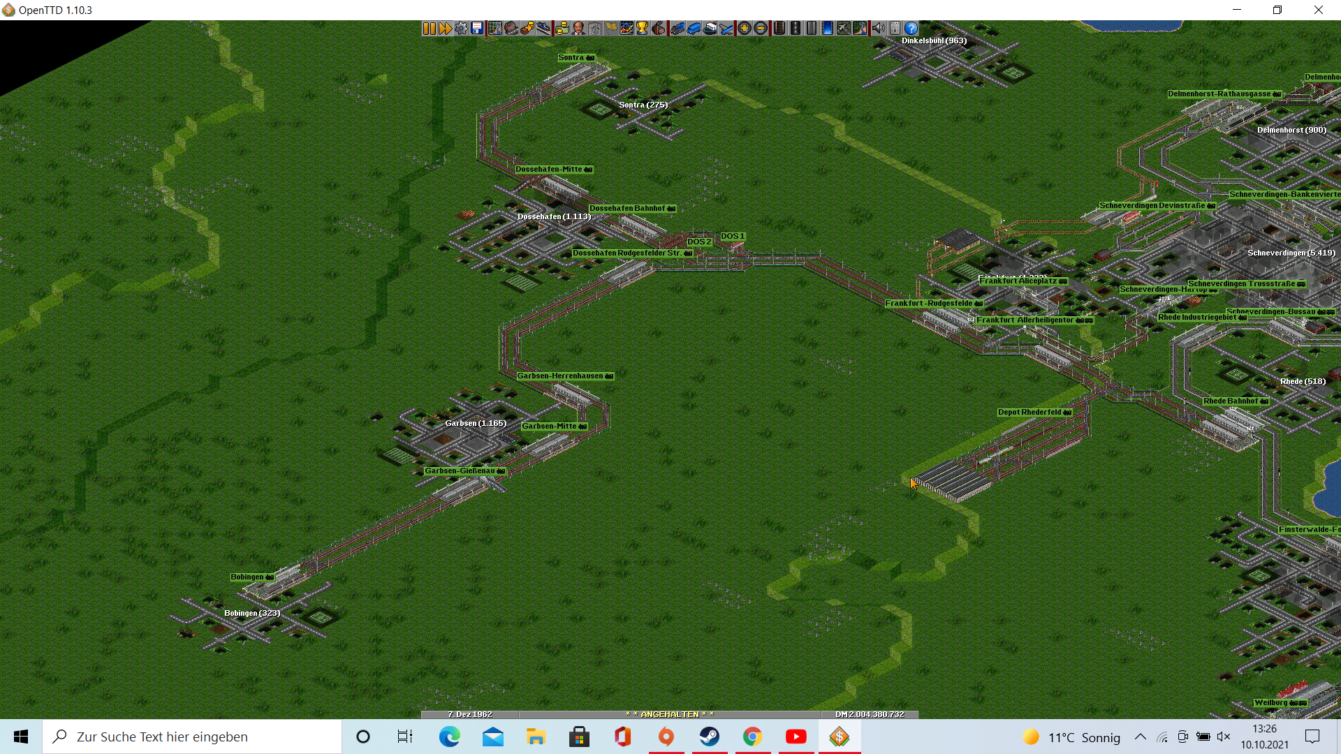Show the list of road vehicles
Image resolution: width=1341 pixels, height=754 pixels.
click(694, 29)
